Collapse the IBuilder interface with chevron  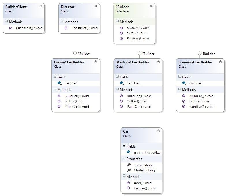(151, 6)
